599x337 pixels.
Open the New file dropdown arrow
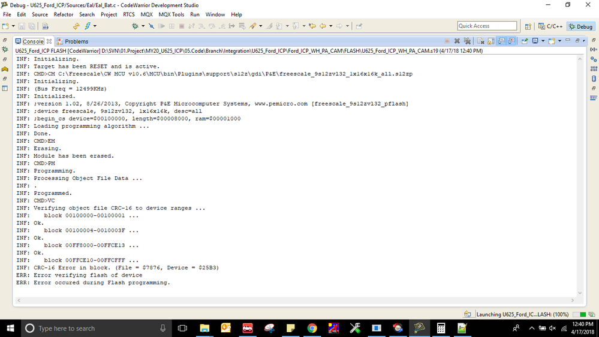(13, 26)
